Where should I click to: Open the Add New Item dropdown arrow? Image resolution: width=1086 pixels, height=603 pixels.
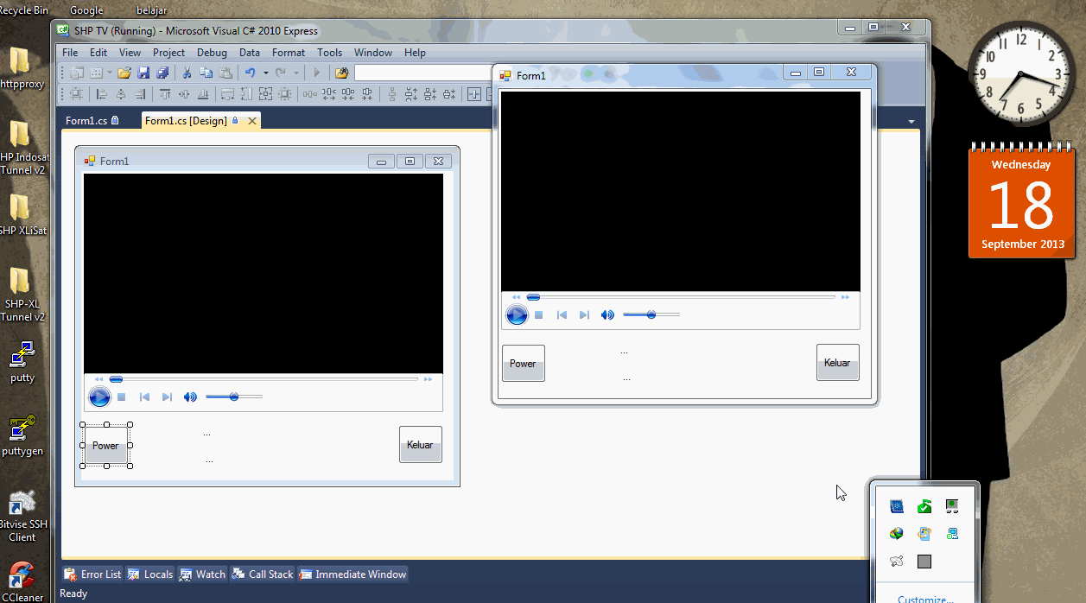click(x=110, y=73)
